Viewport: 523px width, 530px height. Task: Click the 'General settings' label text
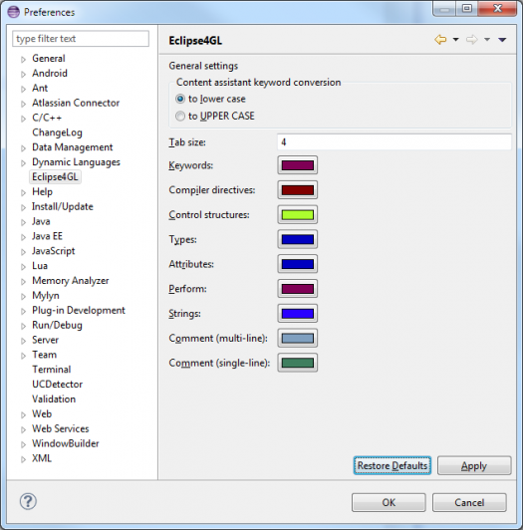(x=203, y=66)
